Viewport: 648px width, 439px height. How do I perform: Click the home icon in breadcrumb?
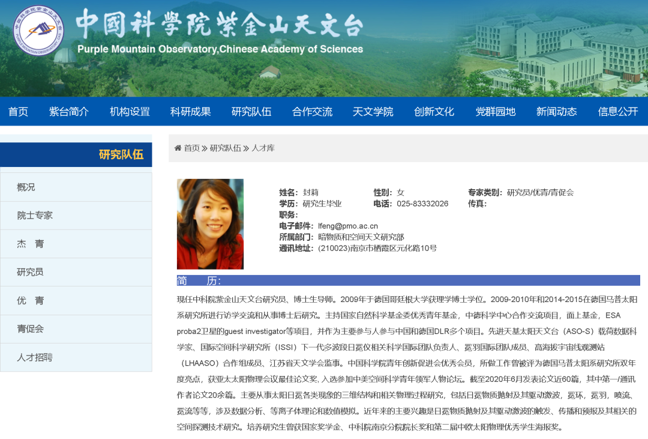pos(178,148)
